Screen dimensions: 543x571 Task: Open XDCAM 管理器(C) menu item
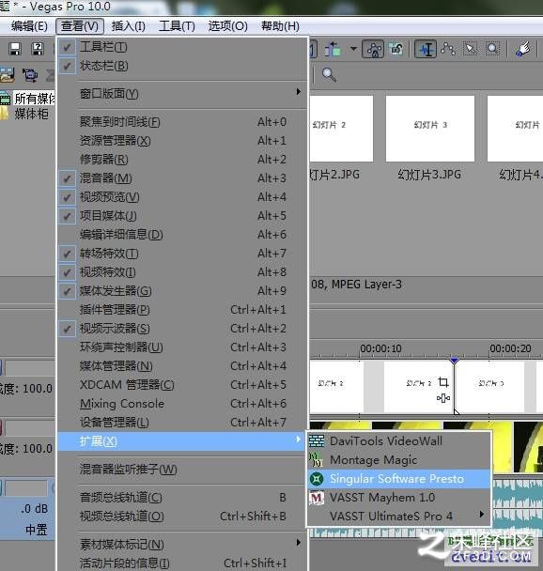point(182,384)
